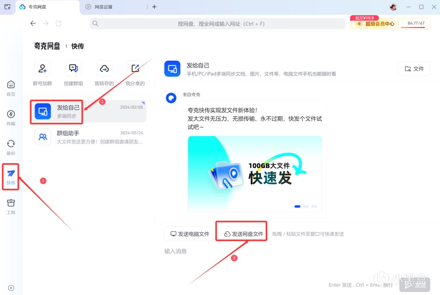Click the 2024/05/24 date text
This screenshot has width=440, height=295.
[132, 133]
